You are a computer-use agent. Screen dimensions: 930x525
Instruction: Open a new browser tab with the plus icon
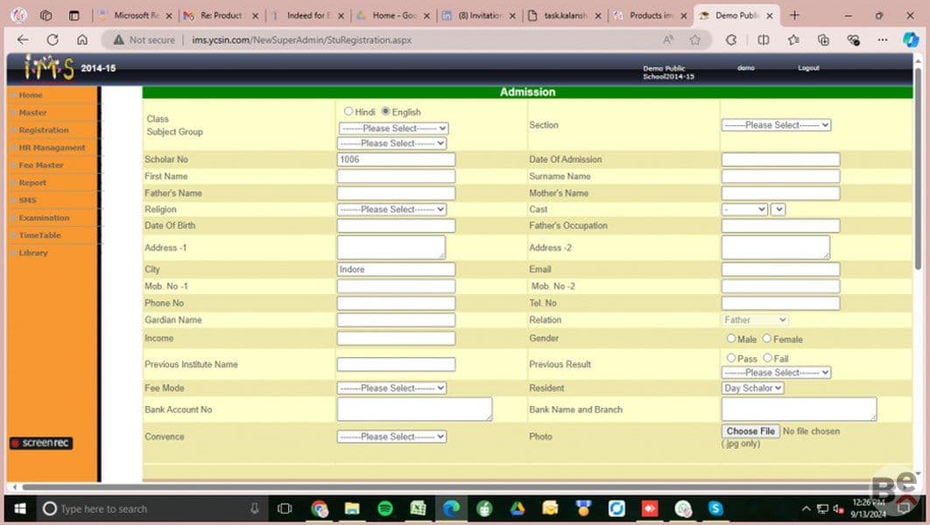[x=794, y=16]
